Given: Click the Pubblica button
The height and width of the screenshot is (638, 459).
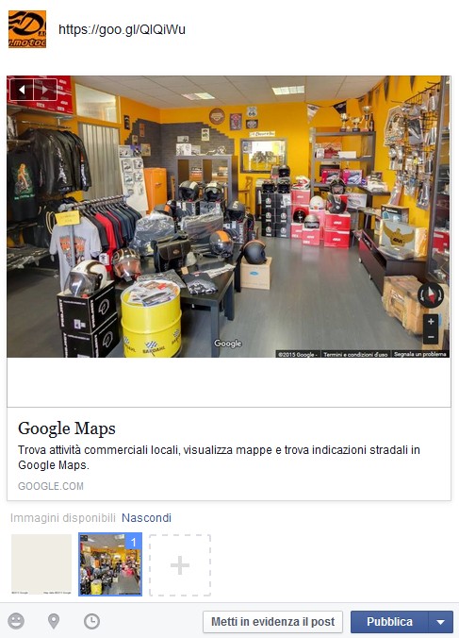Looking at the screenshot, I should tap(389, 622).
